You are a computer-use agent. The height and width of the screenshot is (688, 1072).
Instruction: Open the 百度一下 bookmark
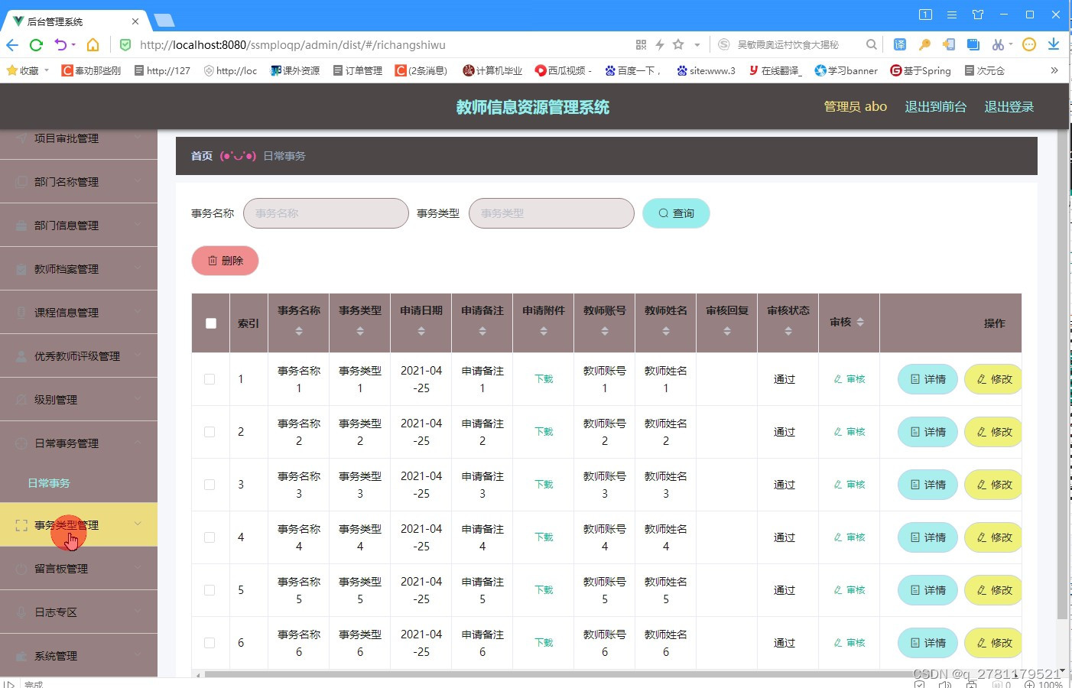[x=632, y=70]
